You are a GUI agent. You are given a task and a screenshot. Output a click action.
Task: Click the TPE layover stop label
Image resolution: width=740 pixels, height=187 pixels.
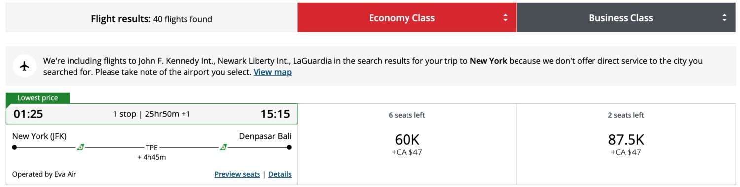(x=151, y=147)
